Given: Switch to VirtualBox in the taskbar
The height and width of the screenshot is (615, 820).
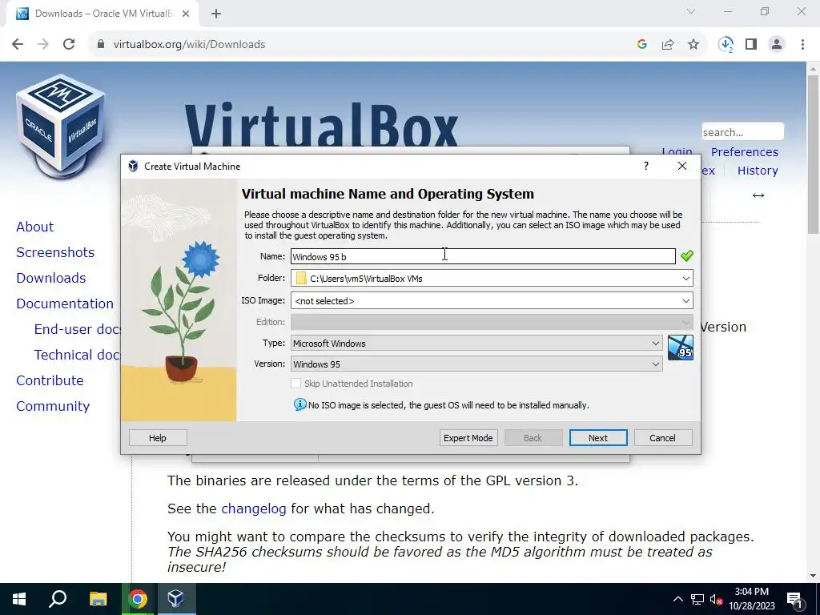Looking at the screenshot, I should pyautogui.click(x=175, y=599).
